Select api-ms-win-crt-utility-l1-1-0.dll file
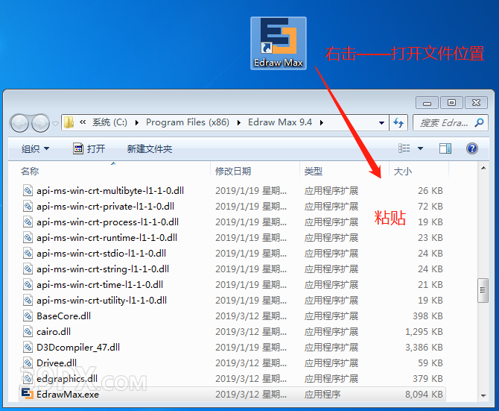The image size is (499, 411). pos(101,300)
